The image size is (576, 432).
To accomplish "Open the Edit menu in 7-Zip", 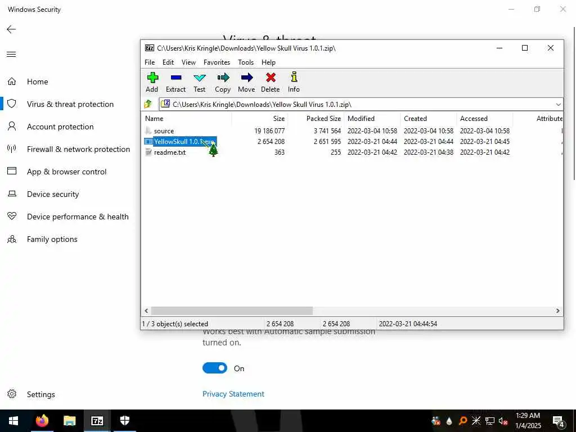I will [x=168, y=62].
